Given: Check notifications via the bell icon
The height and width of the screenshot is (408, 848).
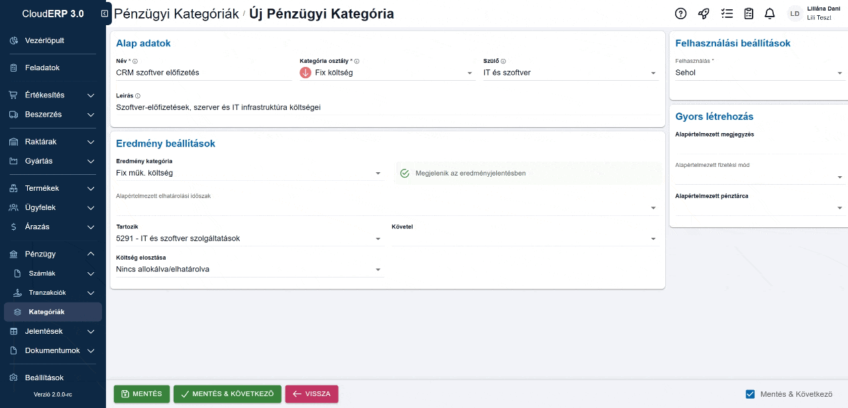Looking at the screenshot, I should 768,13.
